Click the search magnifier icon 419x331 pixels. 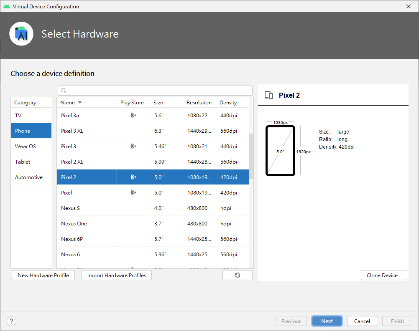tap(63, 91)
